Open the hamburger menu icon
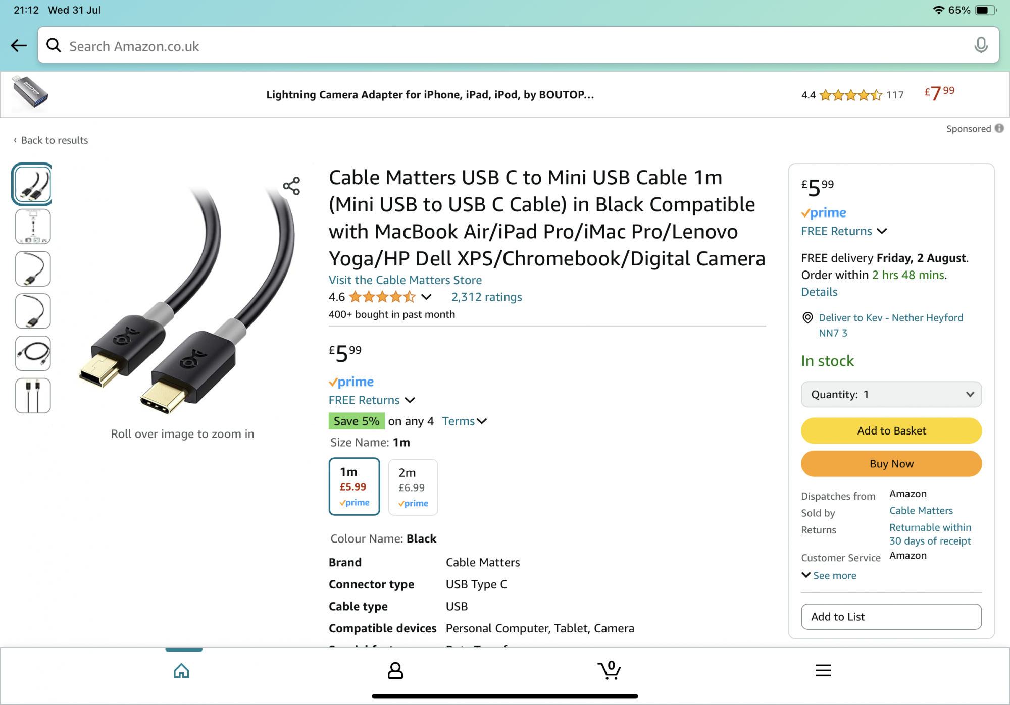This screenshot has height=705, width=1010. pos(823,671)
